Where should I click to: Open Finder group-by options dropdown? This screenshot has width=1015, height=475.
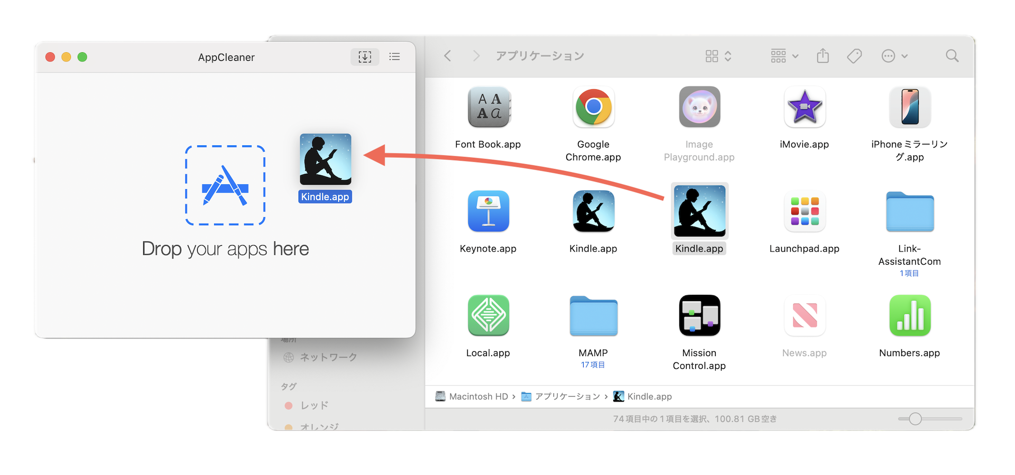tap(785, 56)
